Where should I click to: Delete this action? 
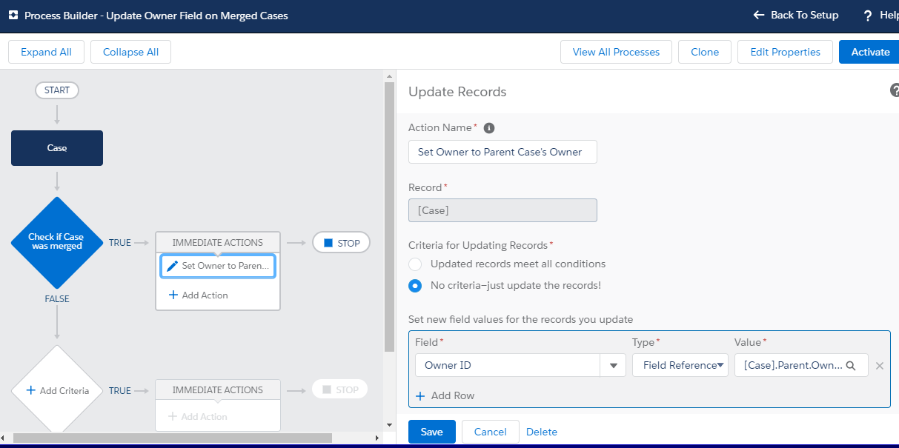(542, 432)
